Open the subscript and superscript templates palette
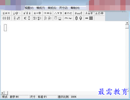 click(27, 18)
